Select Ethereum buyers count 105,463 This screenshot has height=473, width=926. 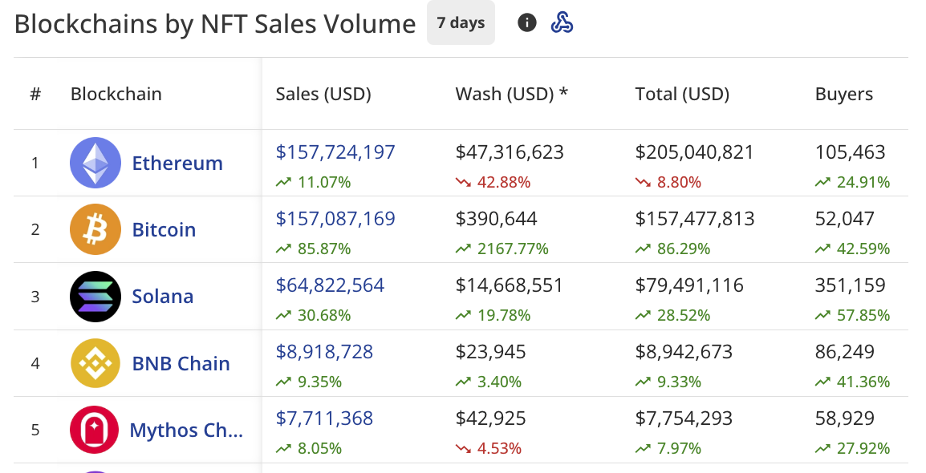(851, 152)
